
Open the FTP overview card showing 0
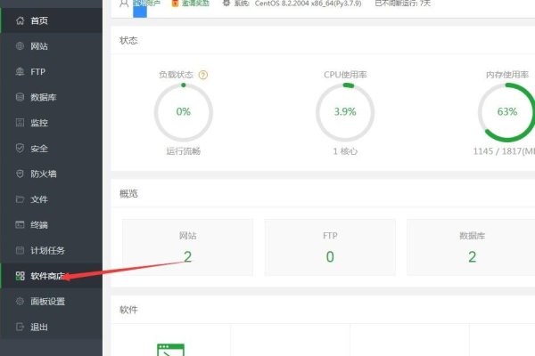click(330, 247)
